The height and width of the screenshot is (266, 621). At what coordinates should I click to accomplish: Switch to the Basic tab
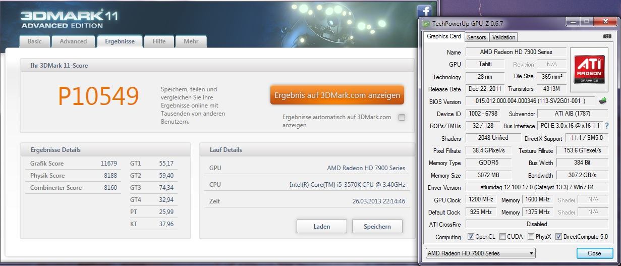tap(35, 41)
